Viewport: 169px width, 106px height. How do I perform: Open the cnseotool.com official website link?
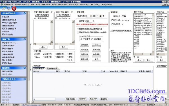(31, 105)
